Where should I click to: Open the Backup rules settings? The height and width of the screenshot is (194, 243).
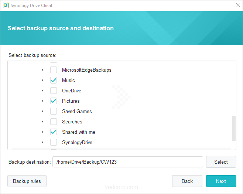coord(27,181)
